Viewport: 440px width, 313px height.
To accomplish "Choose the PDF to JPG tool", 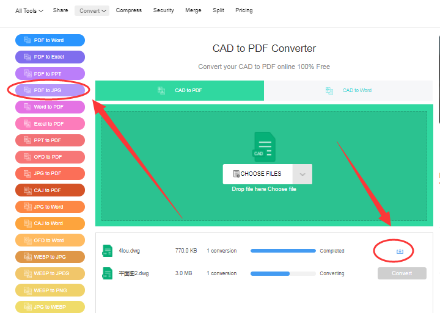I will click(50, 90).
